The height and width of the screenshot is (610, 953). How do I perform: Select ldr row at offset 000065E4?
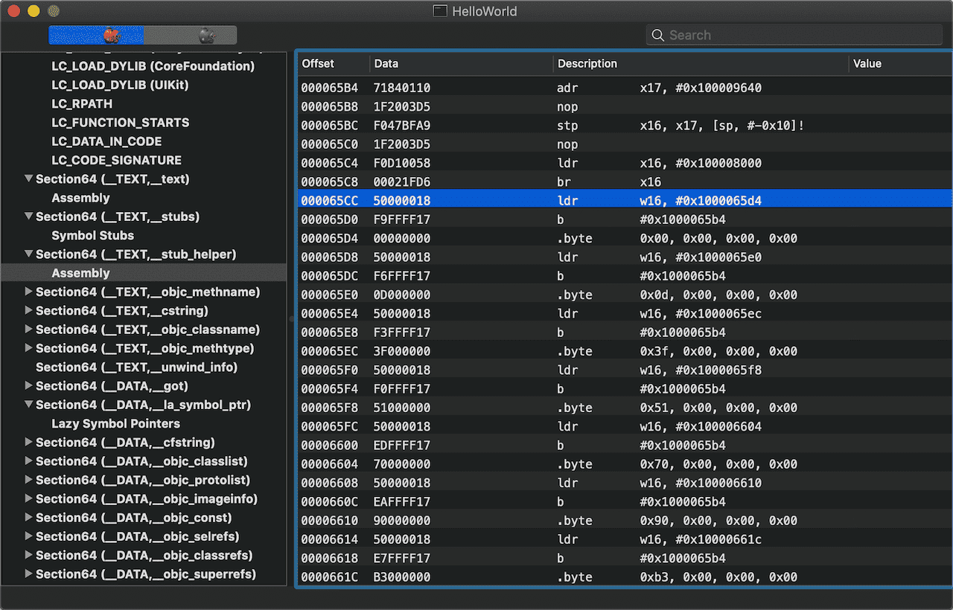coord(625,313)
